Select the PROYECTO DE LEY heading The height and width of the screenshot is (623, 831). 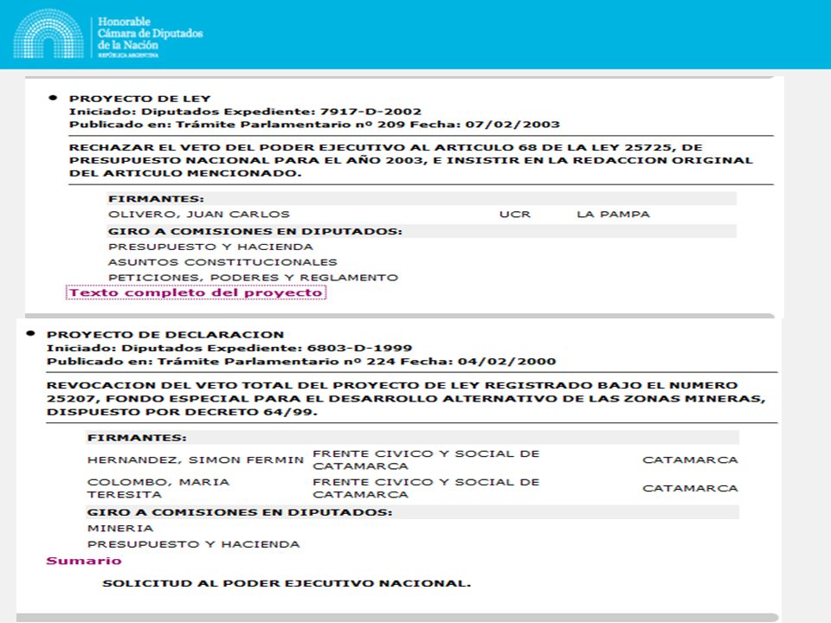pyautogui.click(x=140, y=99)
